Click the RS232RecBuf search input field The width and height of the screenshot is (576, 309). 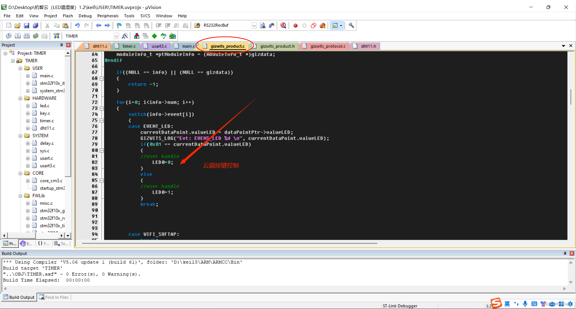point(227,25)
